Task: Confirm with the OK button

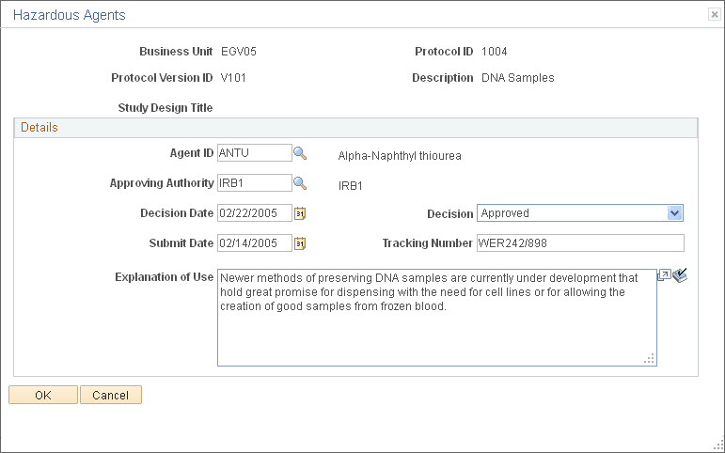Action: click(x=43, y=396)
